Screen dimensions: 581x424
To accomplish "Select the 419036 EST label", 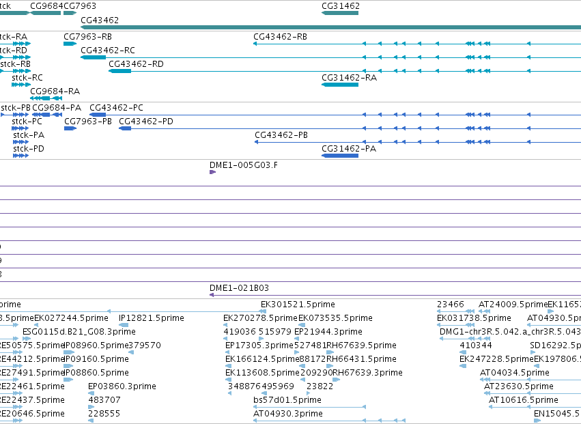I will pyautogui.click(x=240, y=332).
